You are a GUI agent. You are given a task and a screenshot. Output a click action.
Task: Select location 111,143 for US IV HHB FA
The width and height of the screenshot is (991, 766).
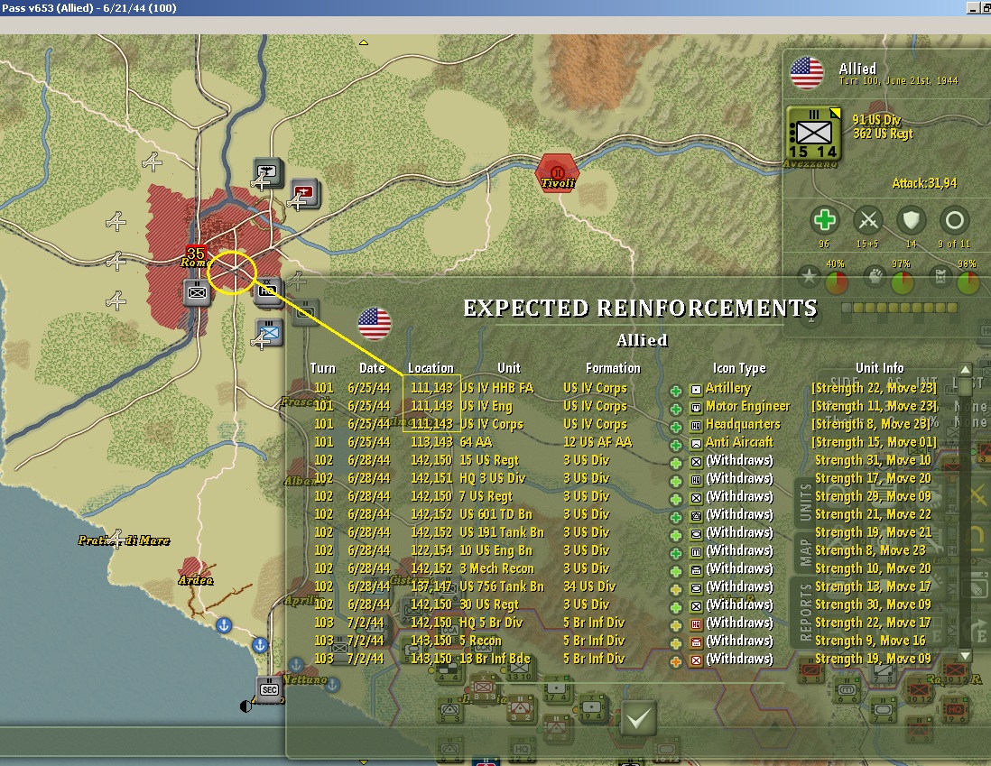[x=431, y=388]
